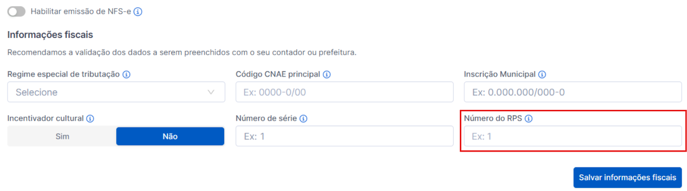Choose Não for Incentivador cultural

(170, 136)
